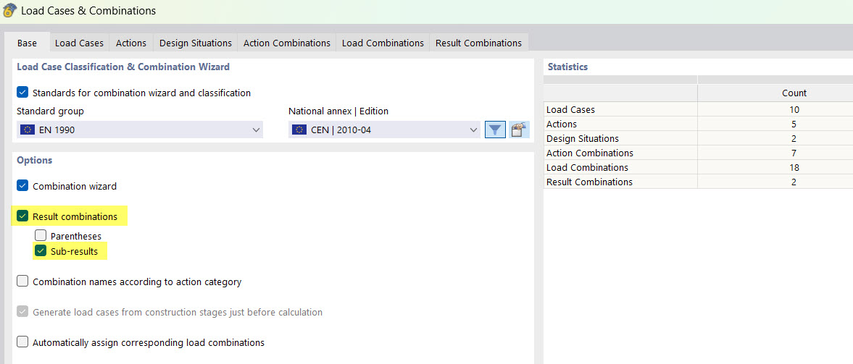Select the Design Situations statistics row

tap(698, 138)
